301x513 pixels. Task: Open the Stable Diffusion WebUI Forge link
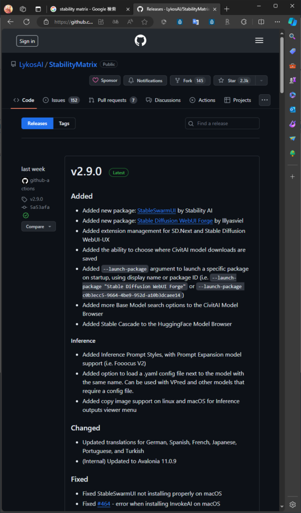click(x=175, y=221)
